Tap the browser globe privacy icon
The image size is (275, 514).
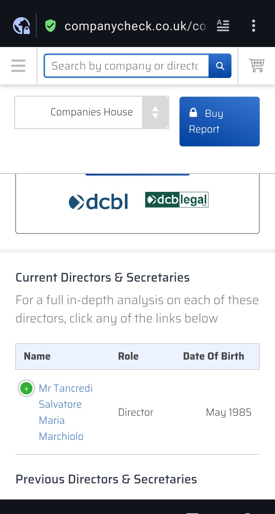21,26
